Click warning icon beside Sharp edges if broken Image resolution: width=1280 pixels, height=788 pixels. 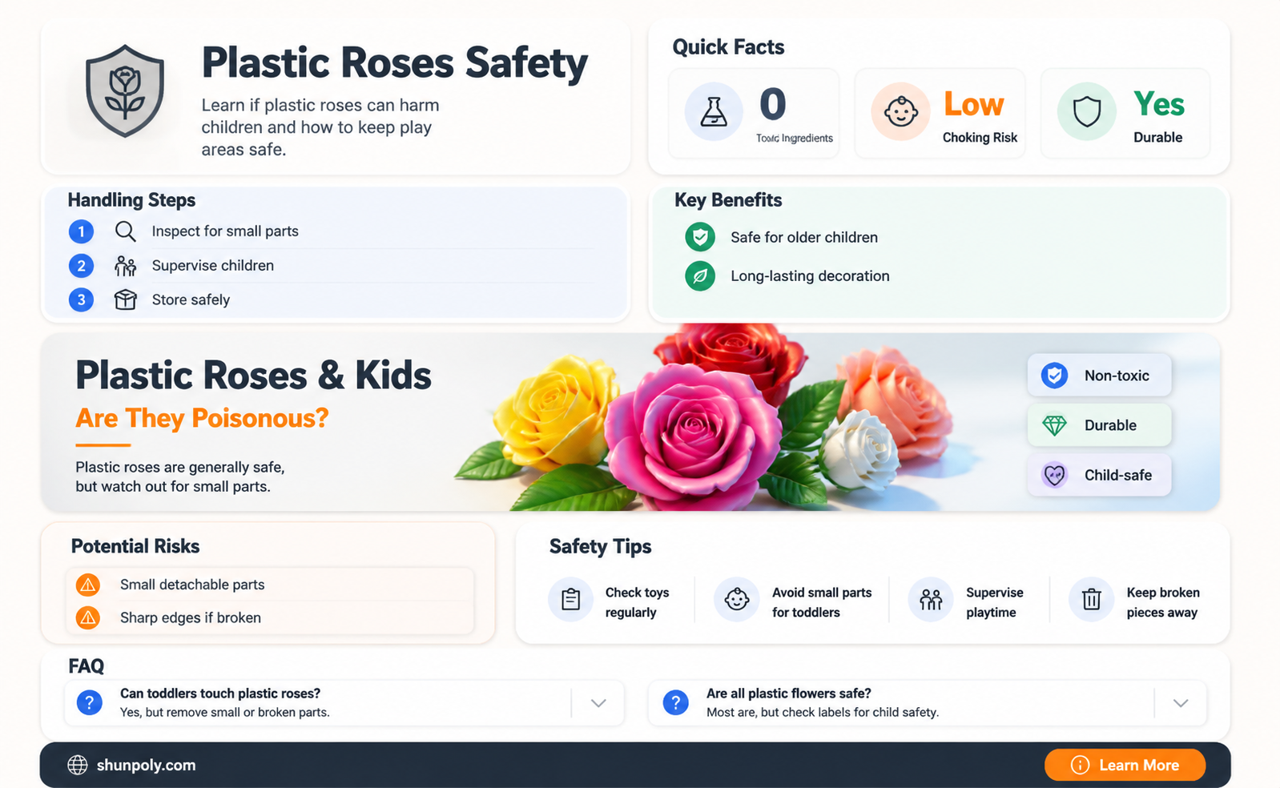(88, 617)
